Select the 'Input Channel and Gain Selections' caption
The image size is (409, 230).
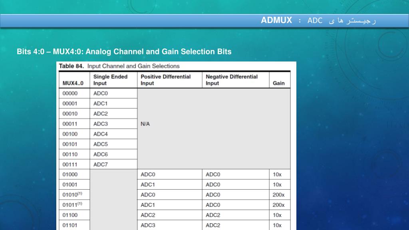coord(133,66)
